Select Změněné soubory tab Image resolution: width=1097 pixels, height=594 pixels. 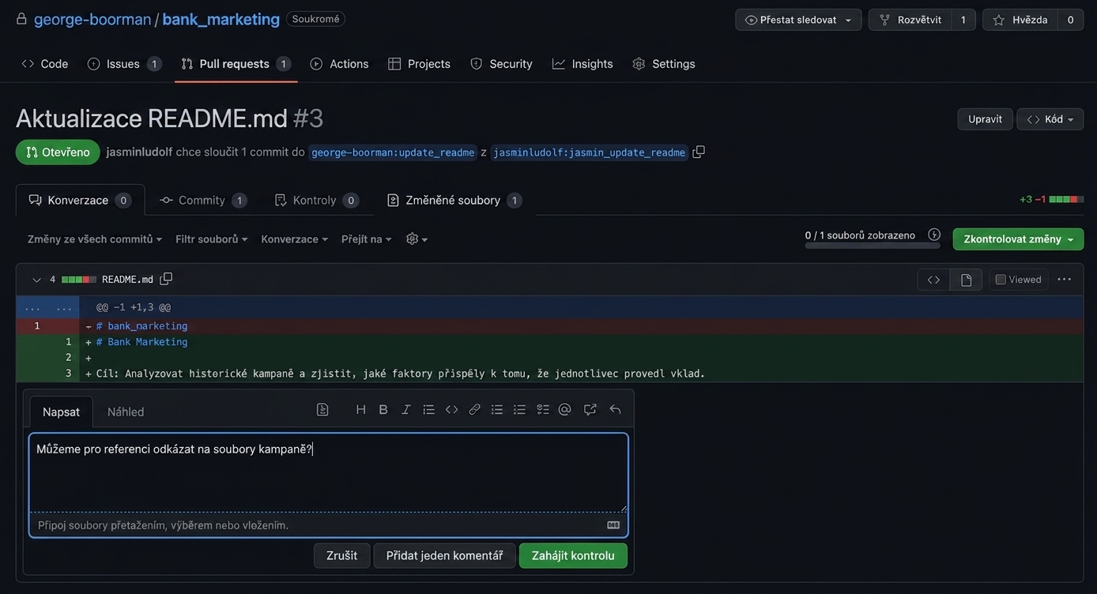(x=454, y=200)
